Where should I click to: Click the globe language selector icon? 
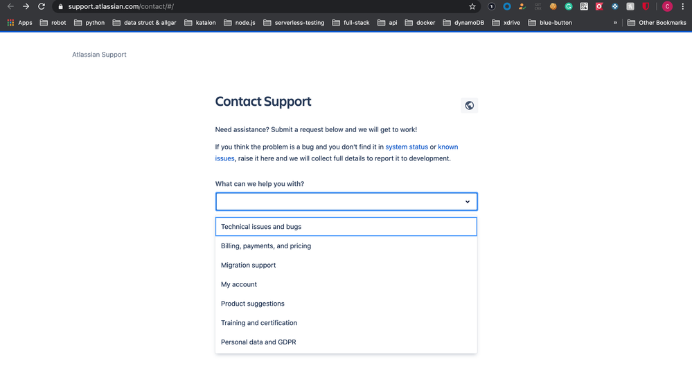point(469,105)
